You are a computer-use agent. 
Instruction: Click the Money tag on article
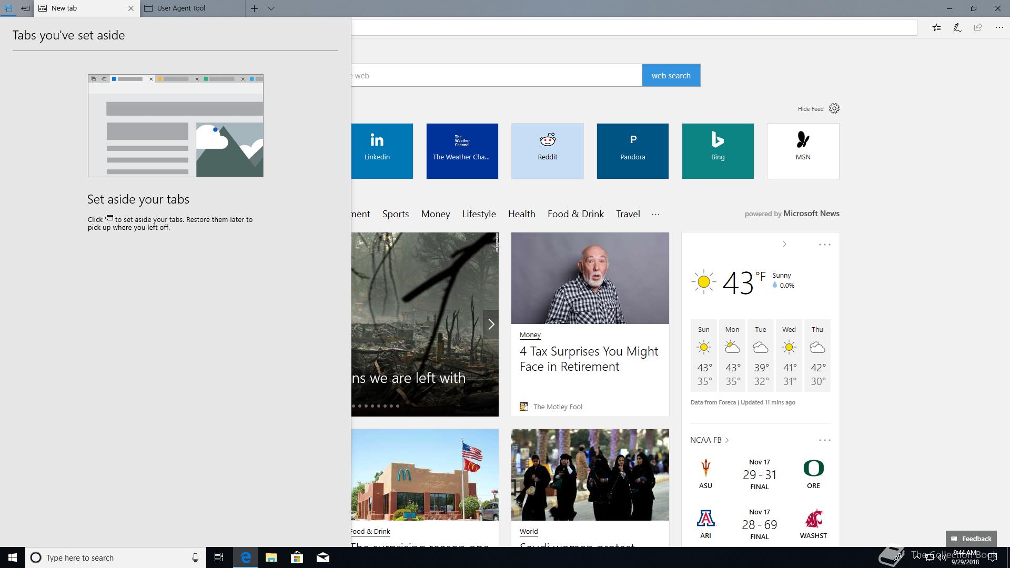530,334
